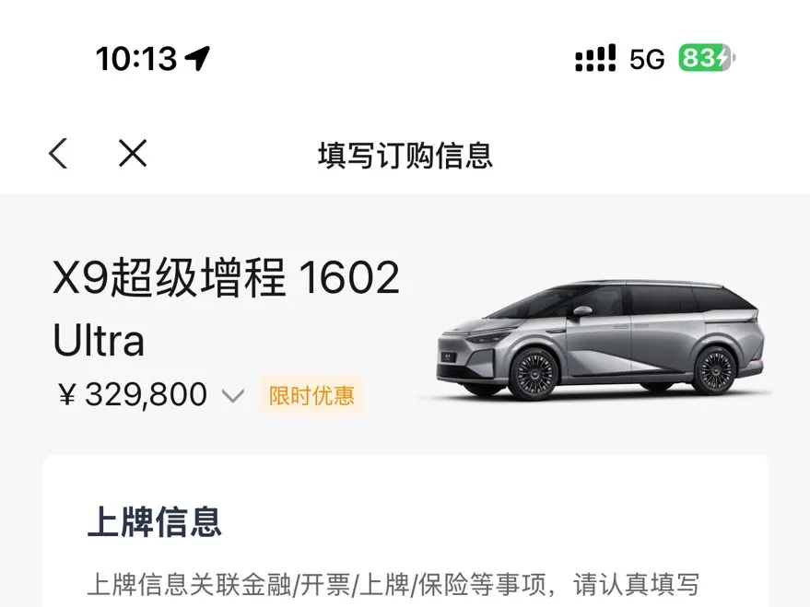Image resolution: width=810 pixels, height=607 pixels.
Task: Select the X9超级增程 1602 model name
Action: click(227, 277)
